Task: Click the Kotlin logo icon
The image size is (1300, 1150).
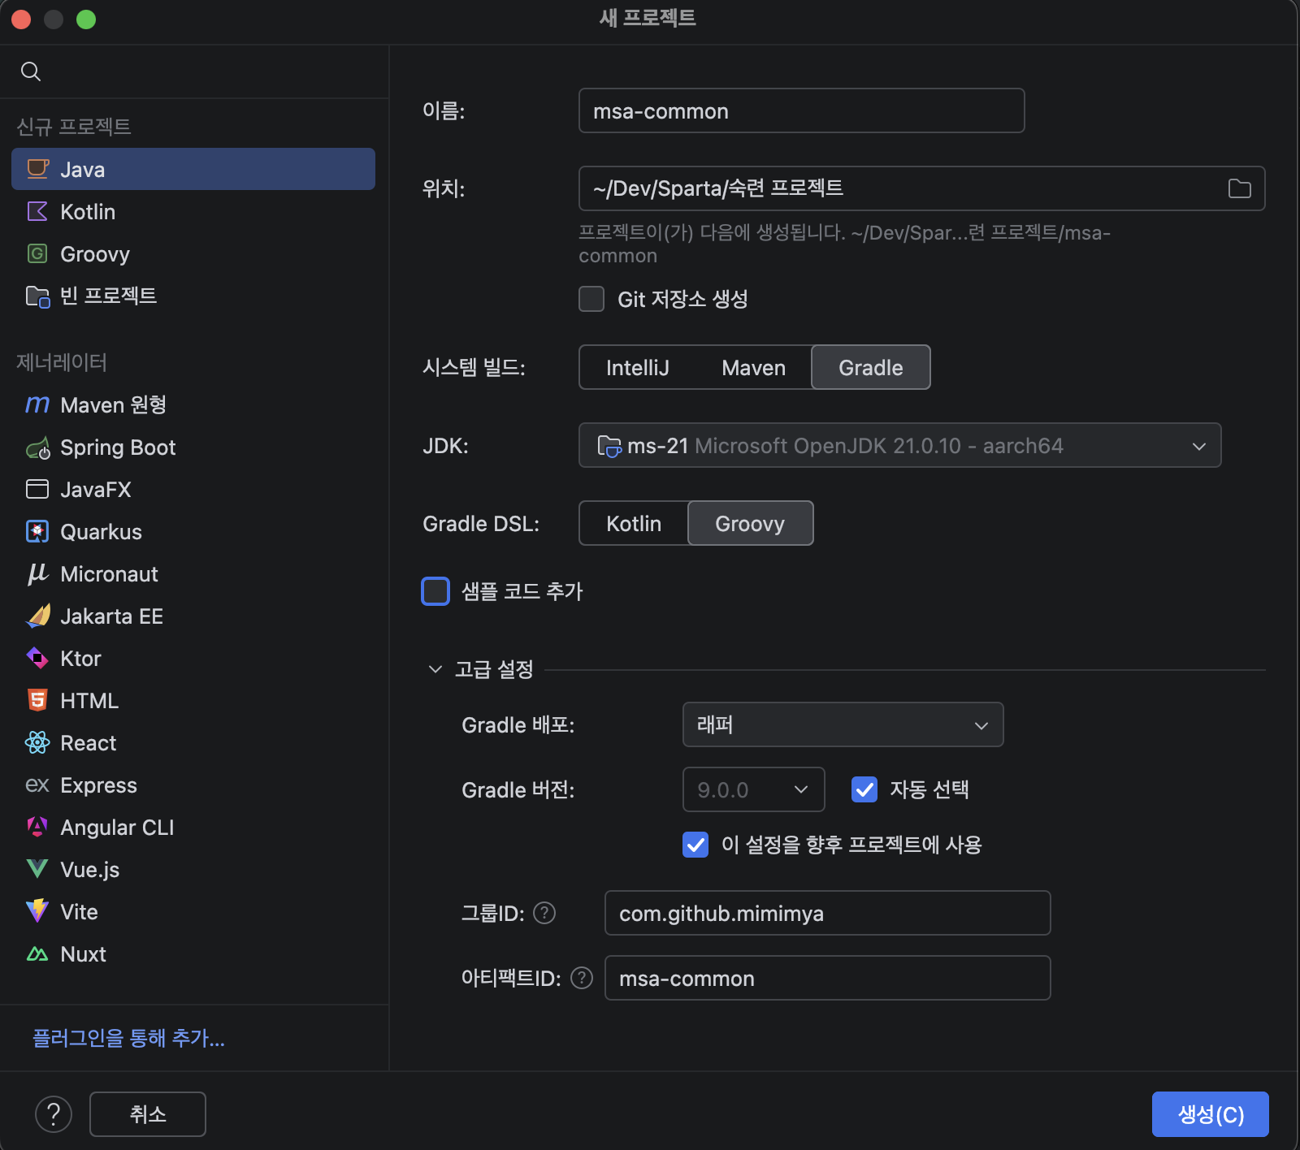Action: [x=37, y=211]
